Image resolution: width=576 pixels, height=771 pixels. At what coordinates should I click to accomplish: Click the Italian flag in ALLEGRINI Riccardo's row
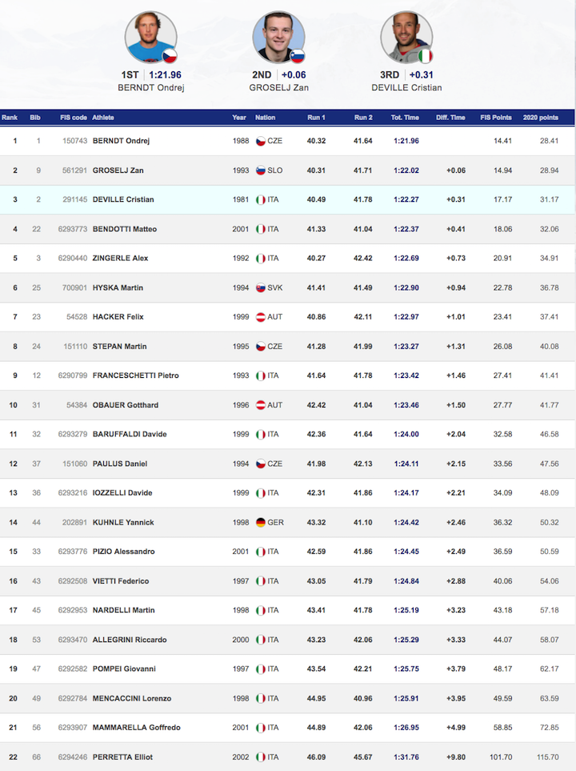coord(261,640)
